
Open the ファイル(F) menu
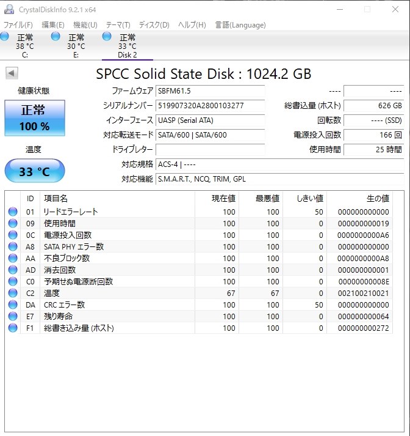pyautogui.click(x=18, y=25)
